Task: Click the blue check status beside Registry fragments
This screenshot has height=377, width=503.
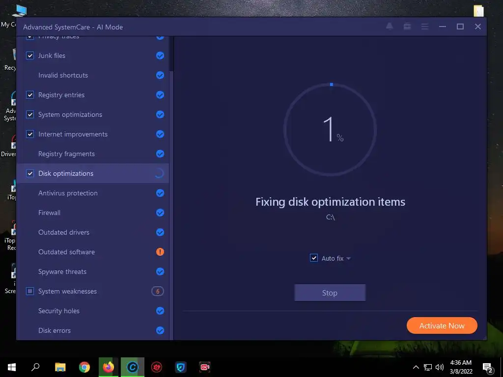Action: tap(160, 154)
